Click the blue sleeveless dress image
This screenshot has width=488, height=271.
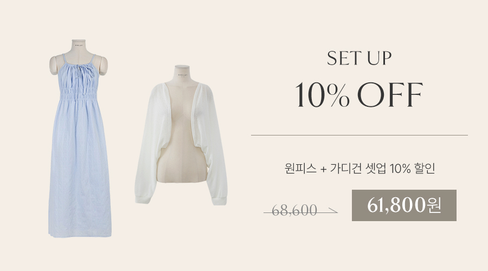coord(80,138)
